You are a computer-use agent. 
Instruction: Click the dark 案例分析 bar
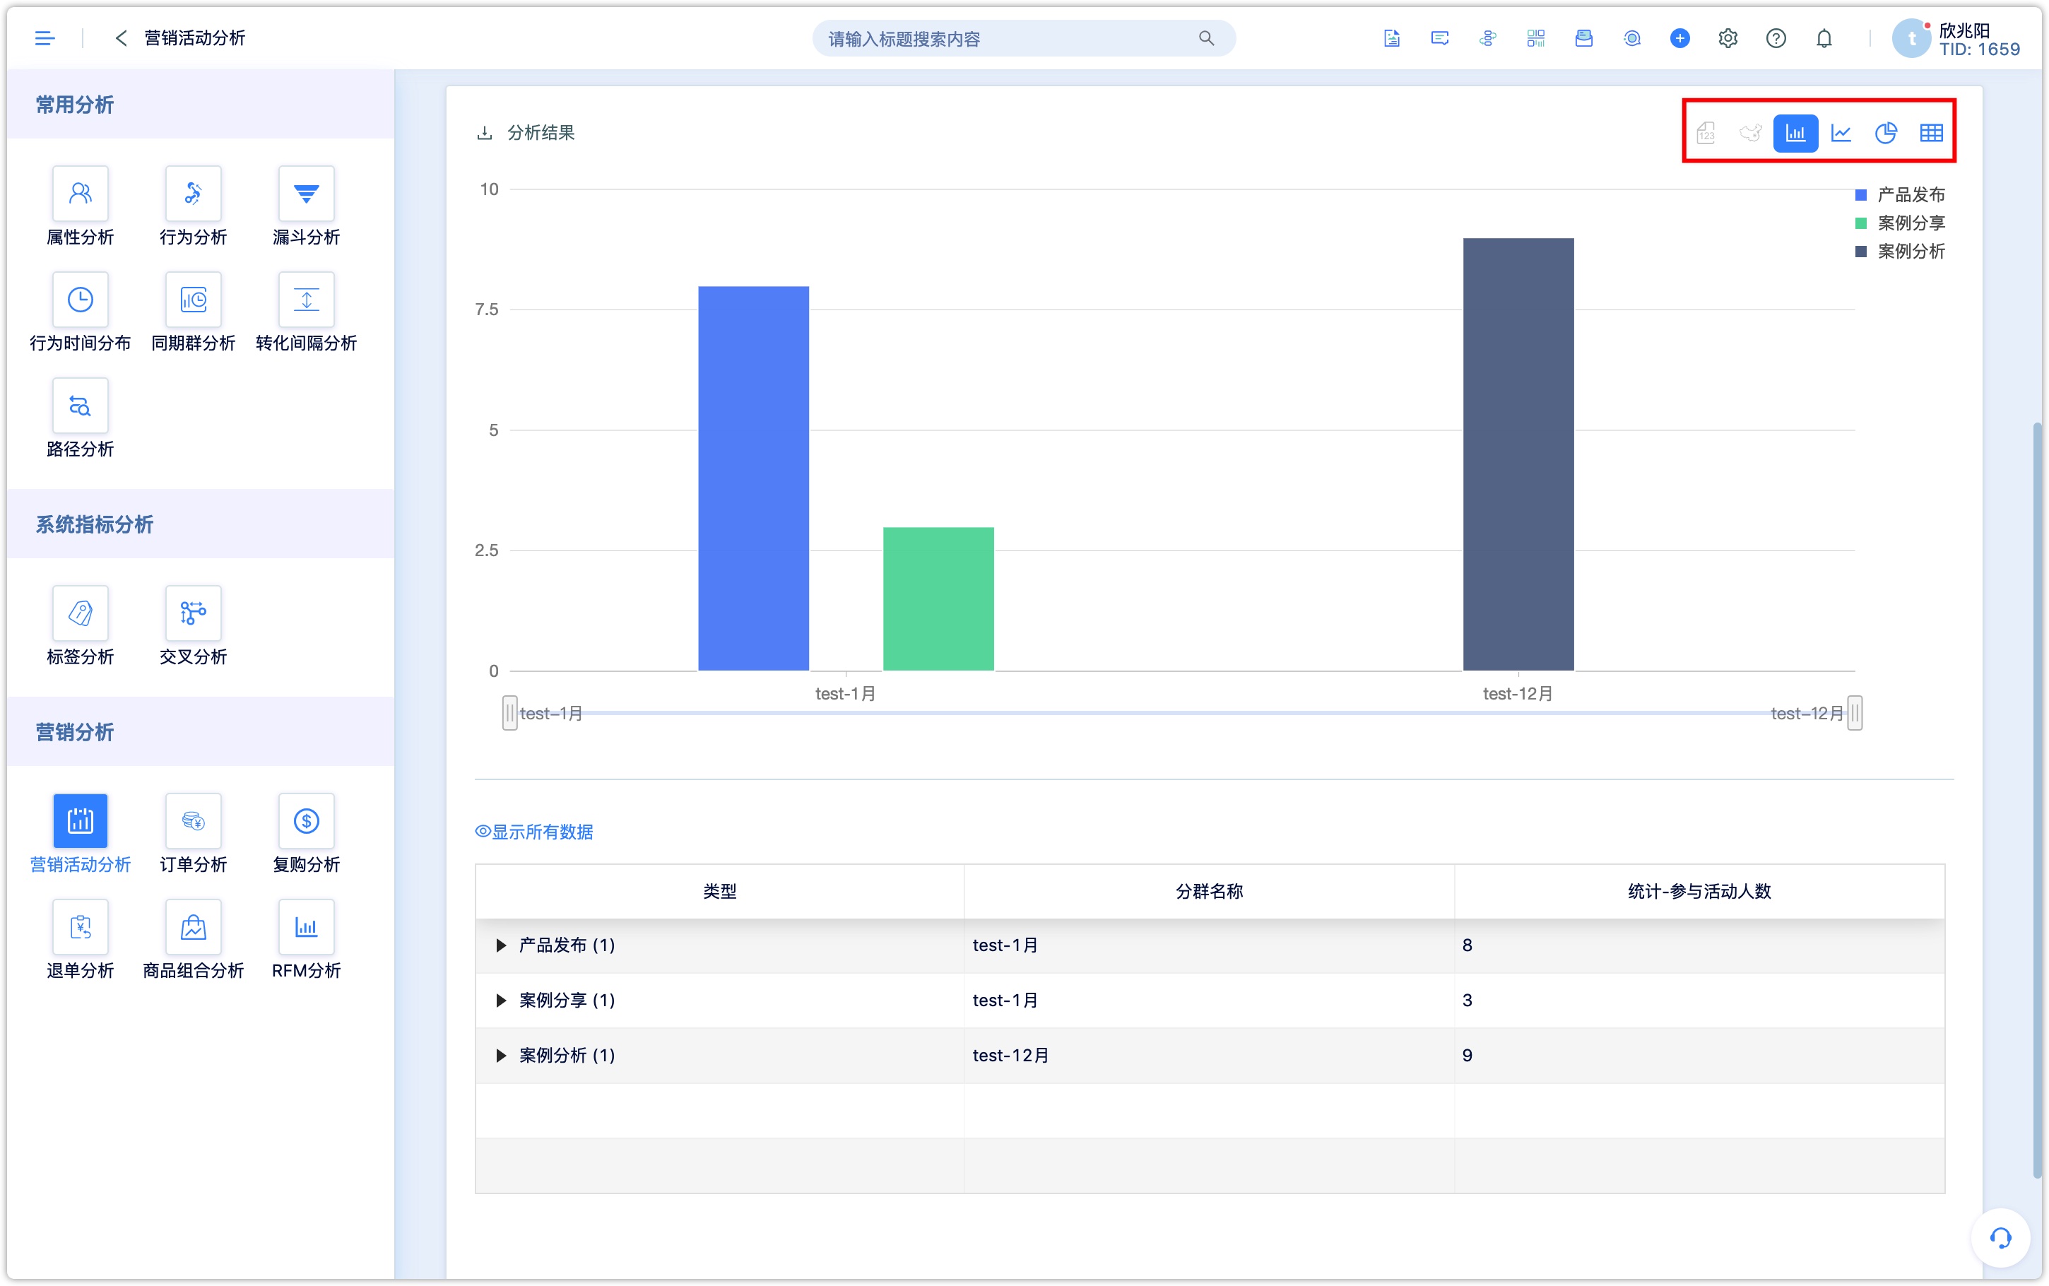pos(1518,454)
